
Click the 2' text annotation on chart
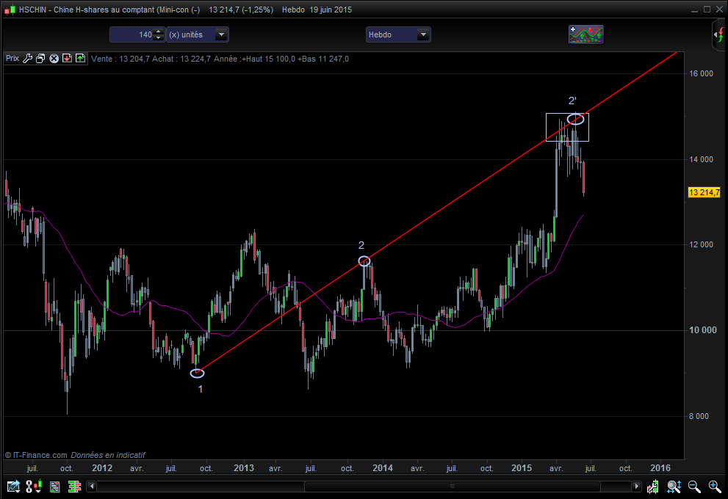572,101
